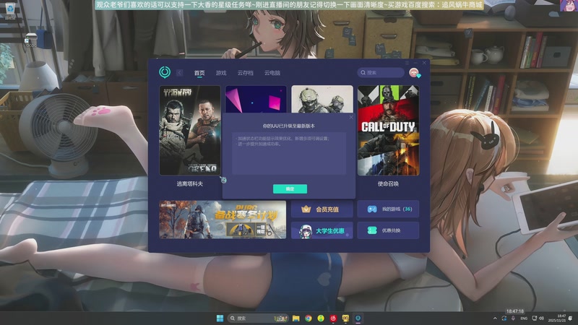Screen dimensions: 578x325
Task: Open 我的游戏 (36) list
Action: tap(388, 209)
